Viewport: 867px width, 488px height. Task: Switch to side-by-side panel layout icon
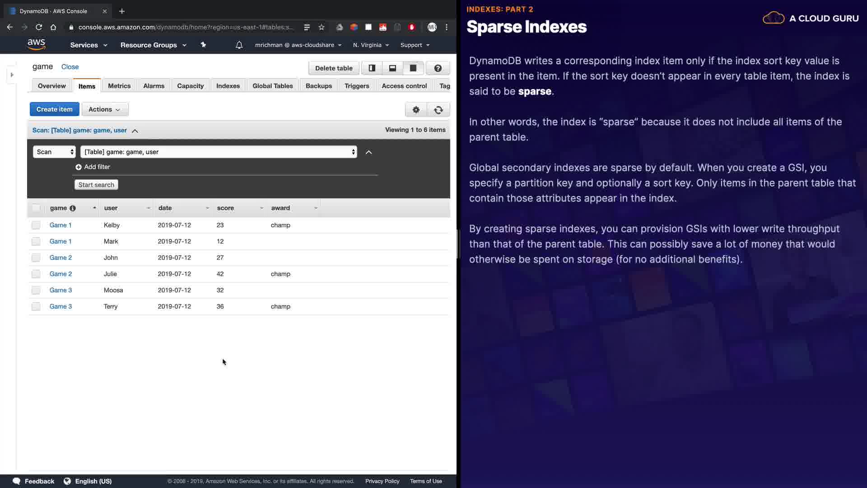coord(372,68)
